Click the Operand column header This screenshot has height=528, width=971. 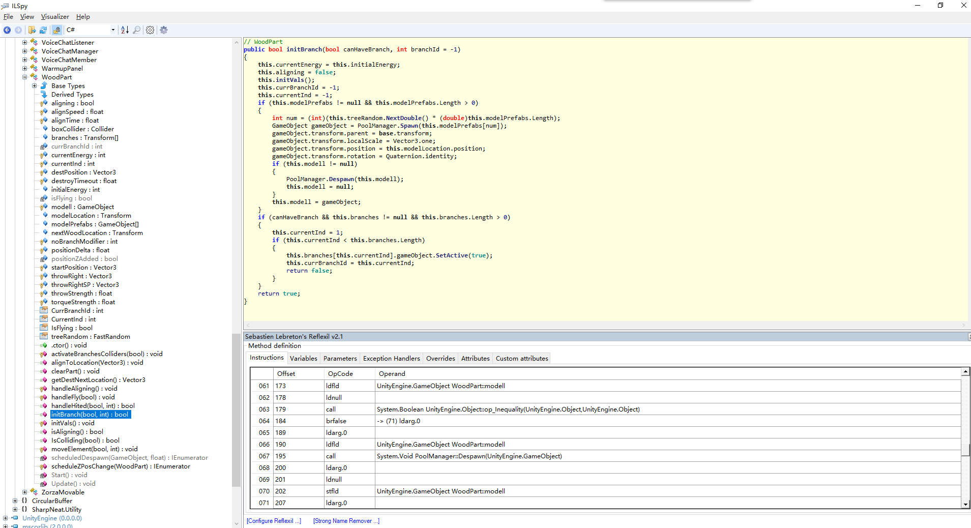[x=667, y=374]
